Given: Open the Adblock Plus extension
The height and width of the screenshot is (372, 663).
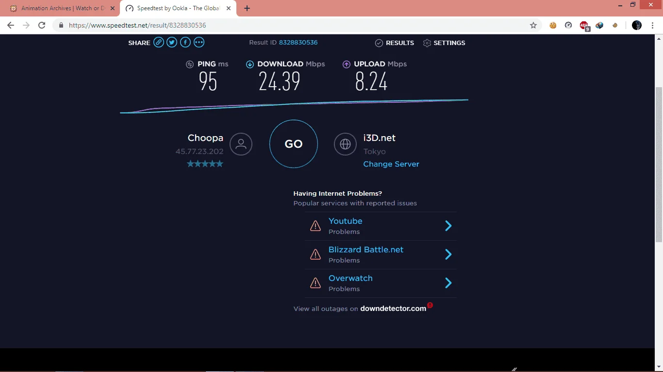Looking at the screenshot, I should 584,26.
